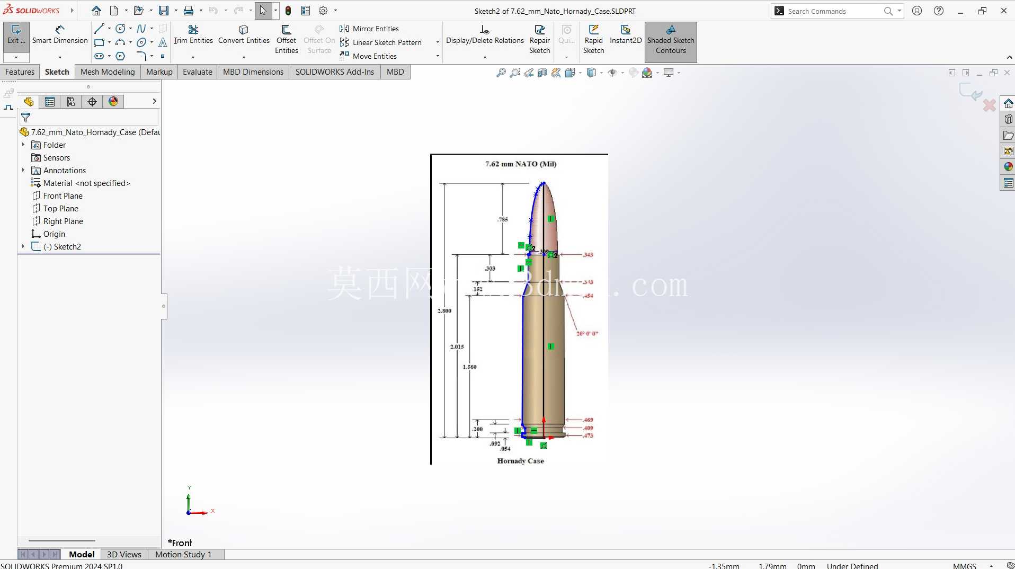Select the Corner Rectangle tool
1015x569 pixels.
(x=99, y=42)
